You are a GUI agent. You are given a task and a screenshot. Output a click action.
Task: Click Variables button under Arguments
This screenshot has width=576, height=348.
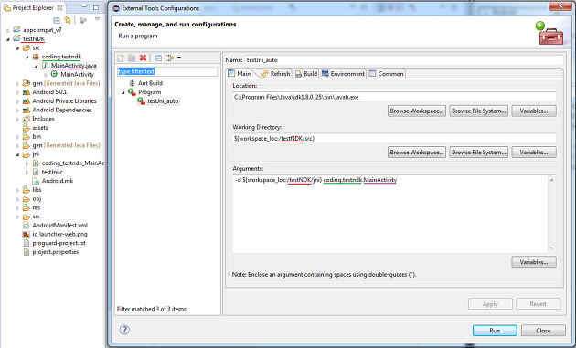[x=534, y=262]
